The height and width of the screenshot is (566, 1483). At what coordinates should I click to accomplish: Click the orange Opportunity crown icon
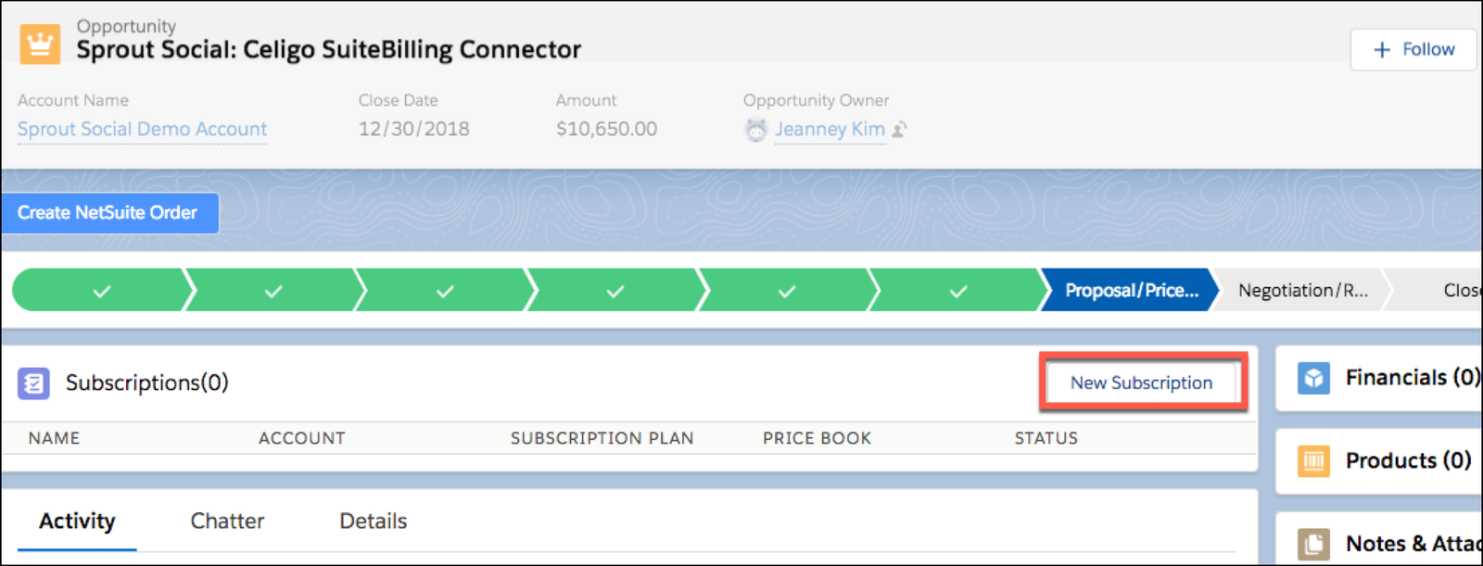point(40,44)
